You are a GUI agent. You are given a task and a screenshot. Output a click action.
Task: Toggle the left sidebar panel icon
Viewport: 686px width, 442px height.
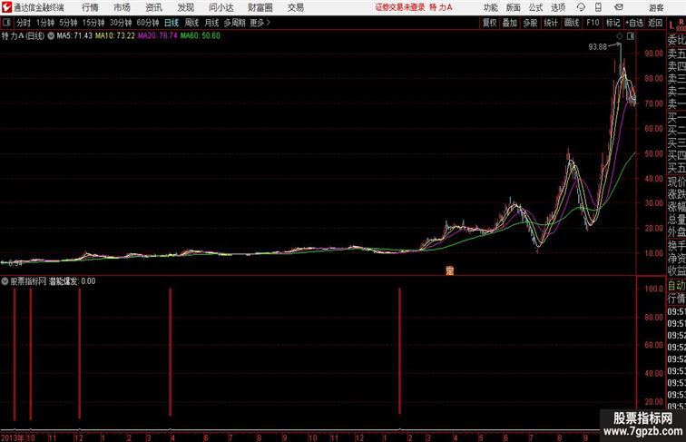click(x=6, y=23)
